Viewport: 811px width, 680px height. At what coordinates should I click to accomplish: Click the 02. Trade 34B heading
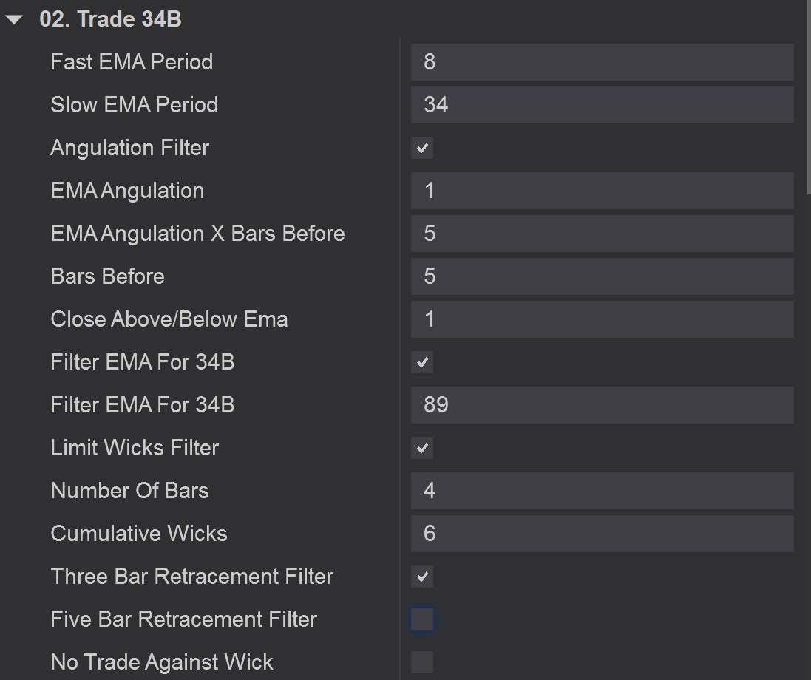[110, 20]
